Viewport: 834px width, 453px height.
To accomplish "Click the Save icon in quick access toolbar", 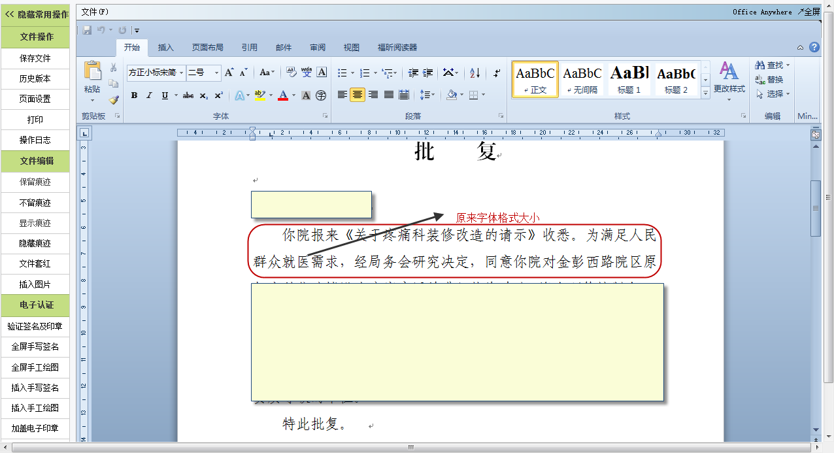I will (x=88, y=30).
